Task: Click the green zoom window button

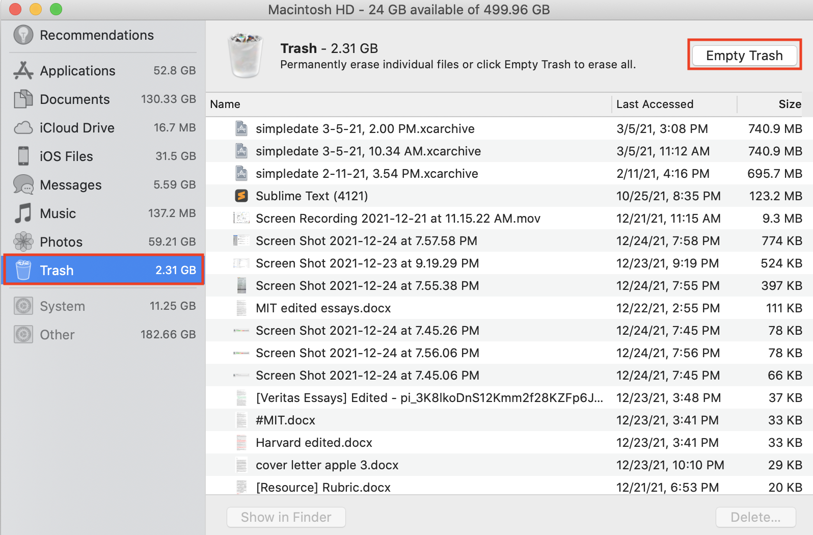Action: tap(56, 9)
